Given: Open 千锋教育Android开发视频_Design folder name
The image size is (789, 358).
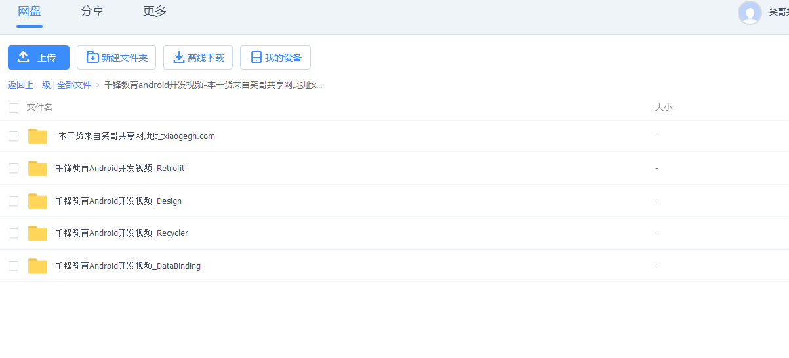Looking at the screenshot, I should click(x=119, y=201).
